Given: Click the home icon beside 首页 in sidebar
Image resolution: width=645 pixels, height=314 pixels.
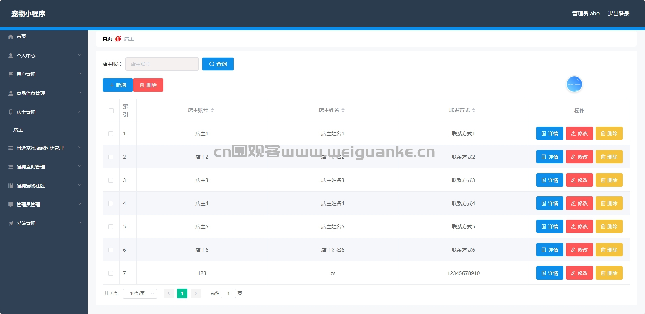Looking at the screenshot, I should point(11,37).
